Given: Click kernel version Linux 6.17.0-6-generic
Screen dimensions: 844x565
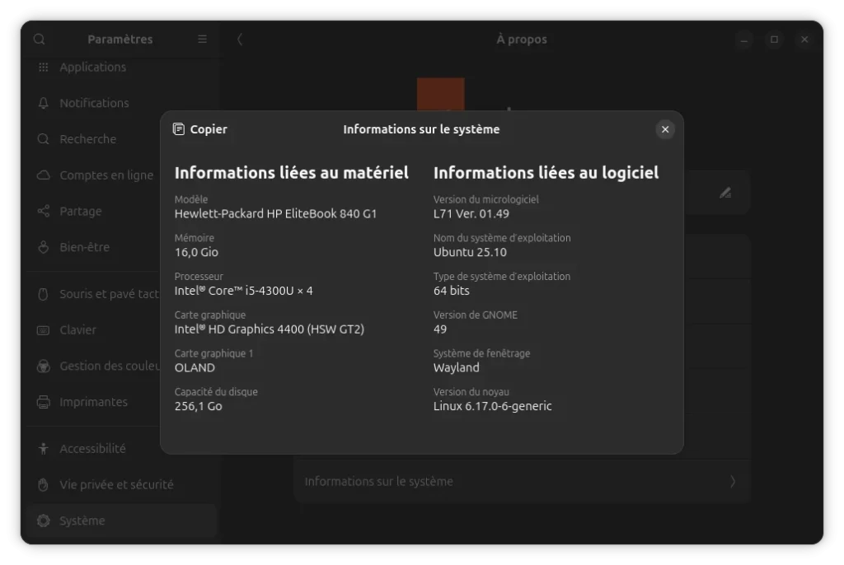Looking at the screenshot, I should [x=493, y=406].
